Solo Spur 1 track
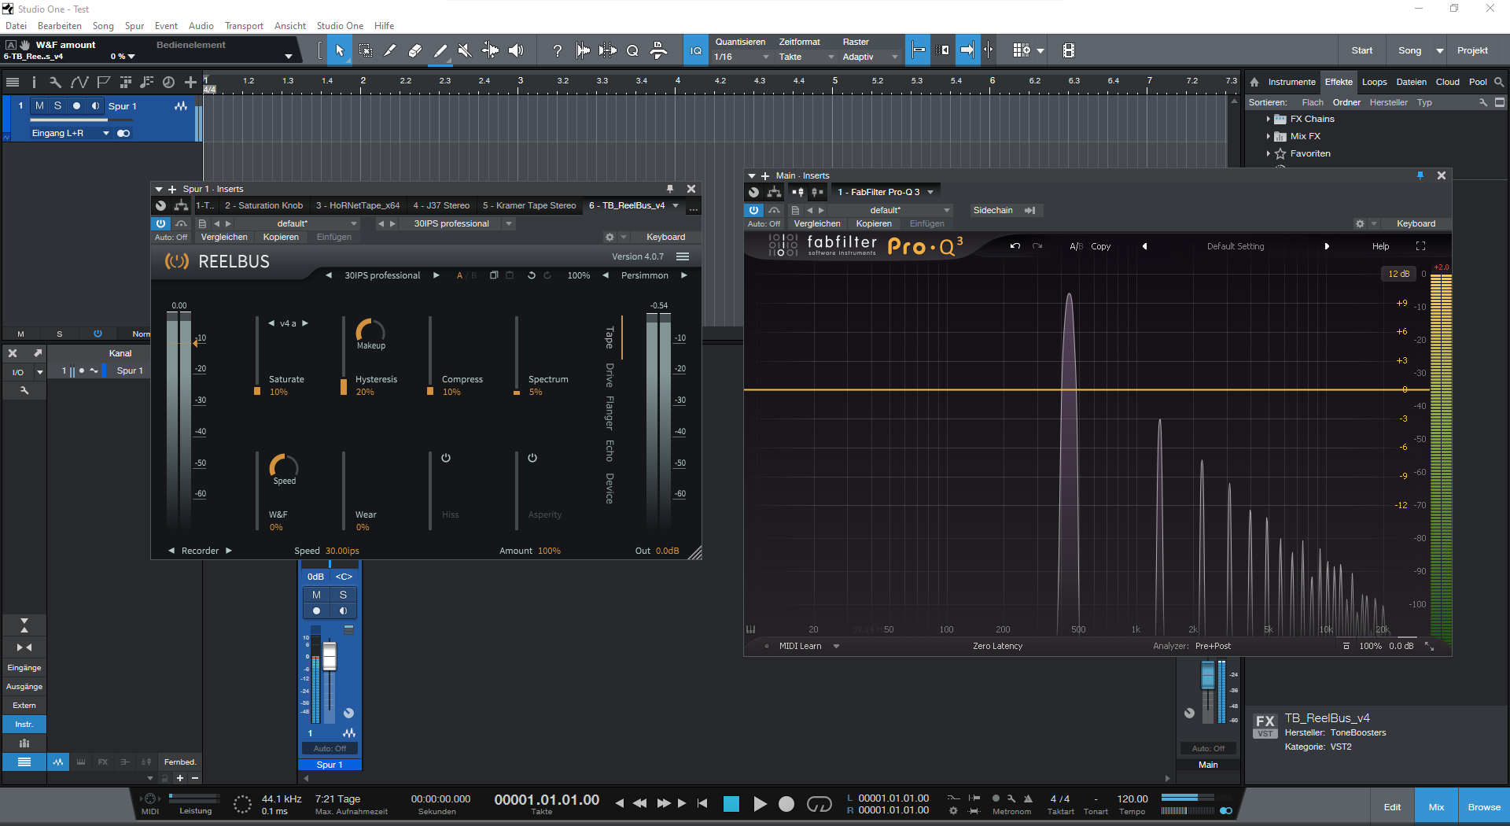This screenshot has height=826, width=1510. (57, 105)
